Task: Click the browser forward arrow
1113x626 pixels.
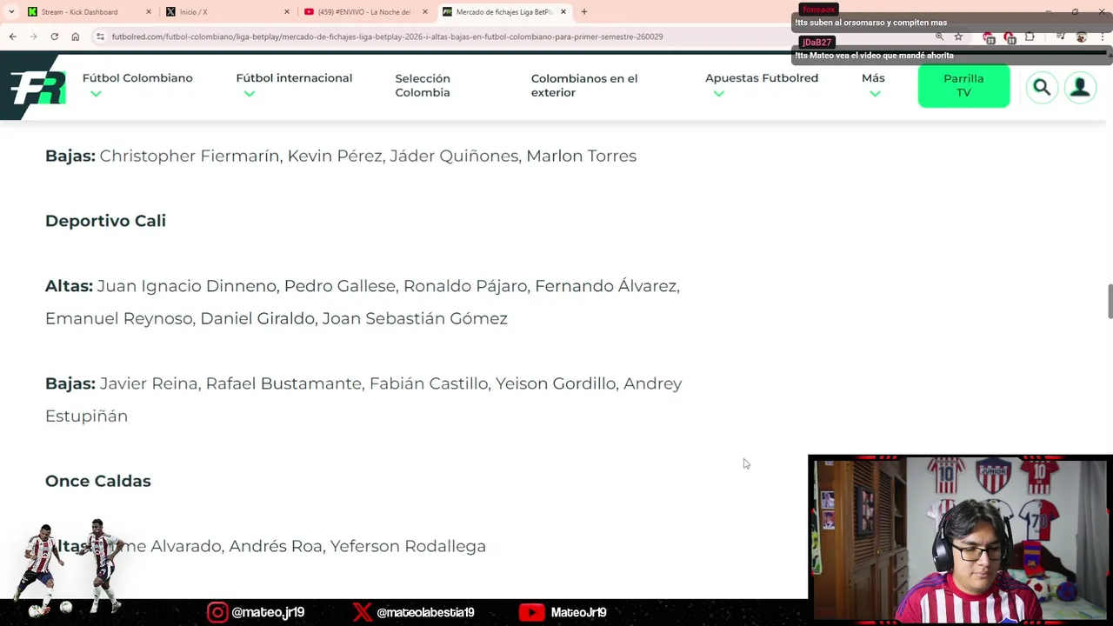Action: click(33, 37)
